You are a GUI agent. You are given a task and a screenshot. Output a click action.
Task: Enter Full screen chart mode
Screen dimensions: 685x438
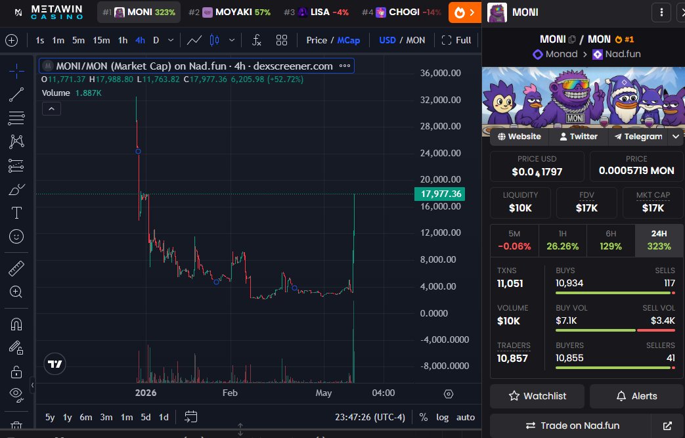[456, 40]
